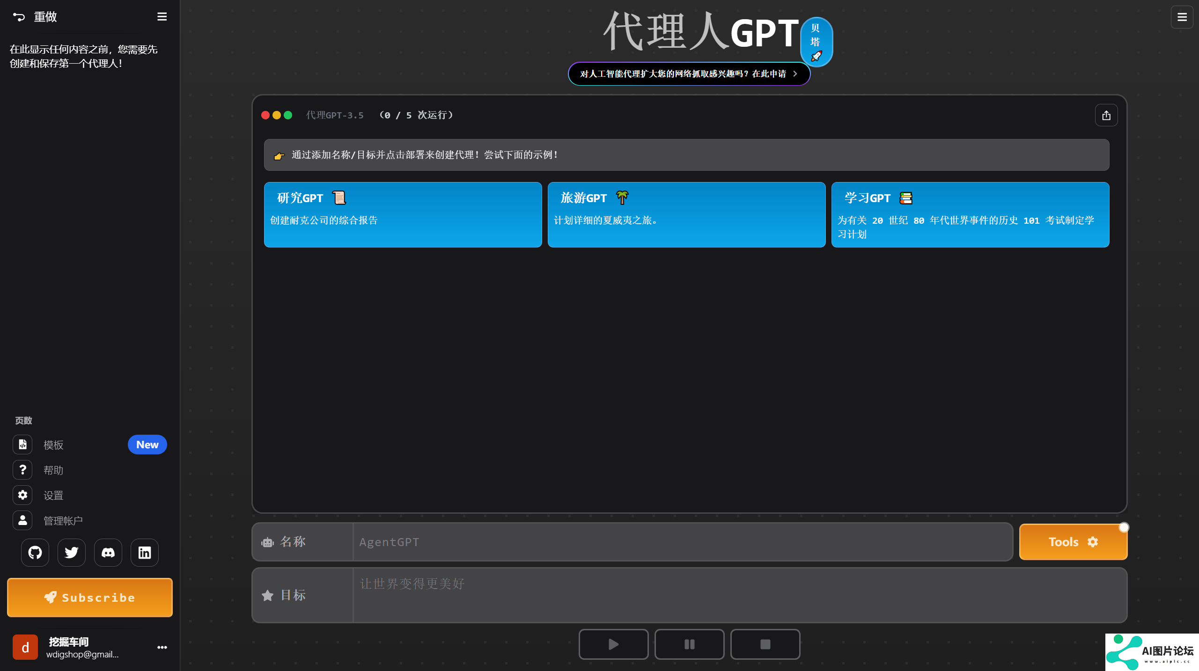The height and width of the screenshot is (671, 1199).
Task: Click the share icon in the chat window
Action: [x=1106, y=116]
